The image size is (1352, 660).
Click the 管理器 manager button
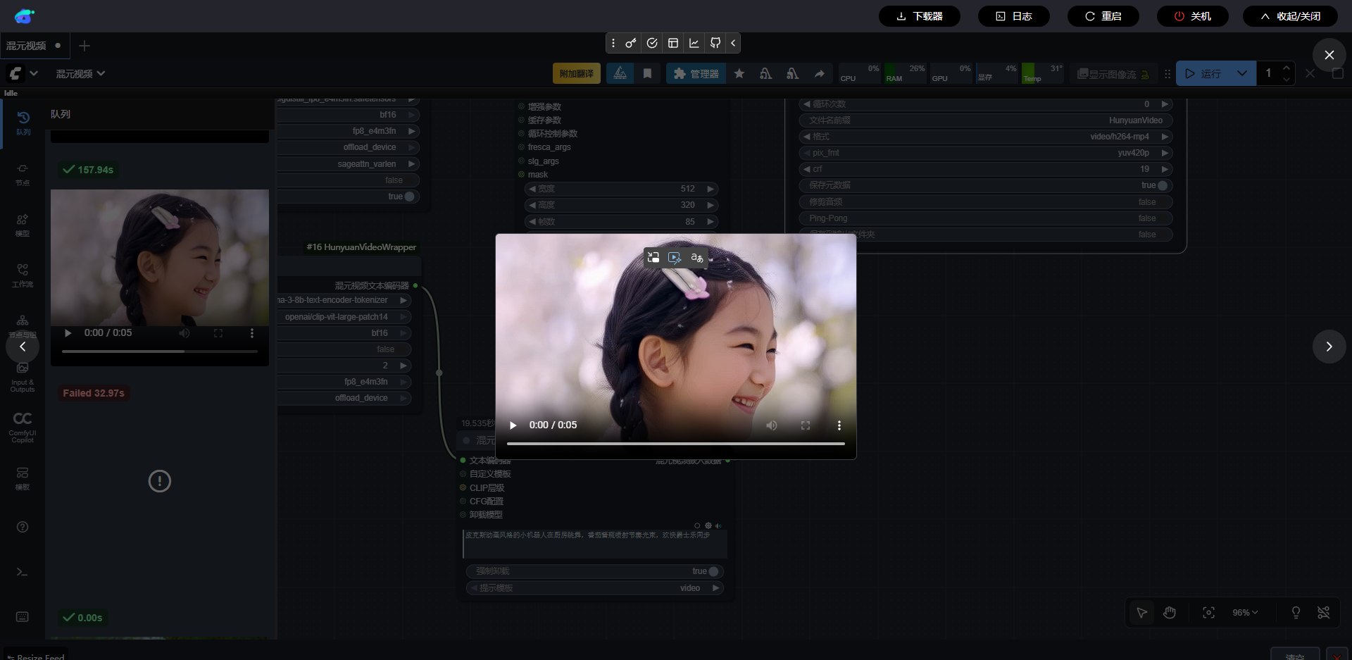click(696, 73)
